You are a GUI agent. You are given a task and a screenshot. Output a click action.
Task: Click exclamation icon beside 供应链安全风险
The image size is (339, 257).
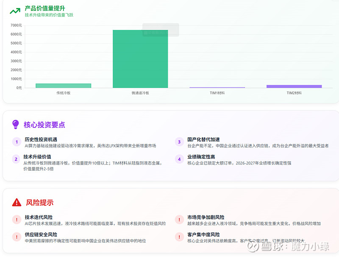[x=17, y=237]
